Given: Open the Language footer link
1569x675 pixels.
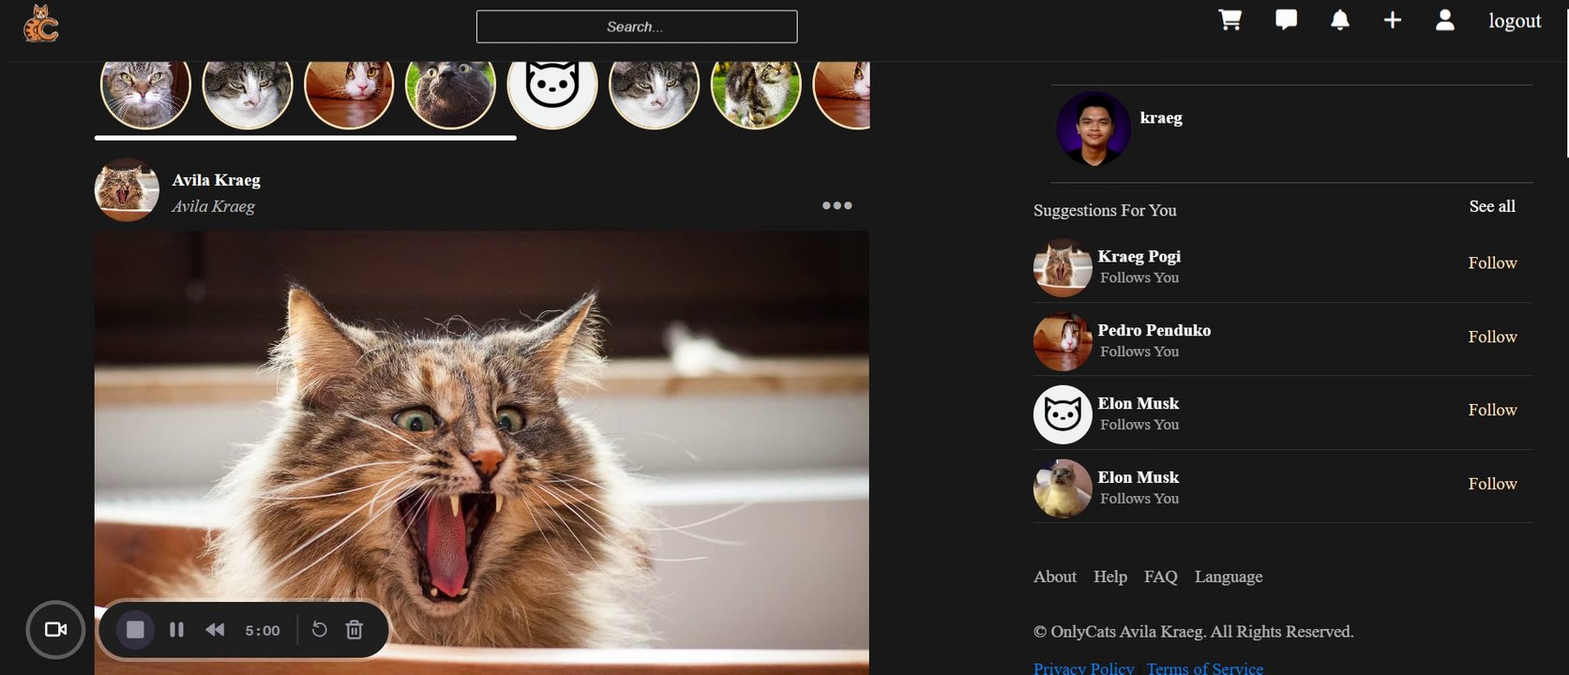Looking at the screenshot, I should pyautogui.click(x=1229, y=577).
